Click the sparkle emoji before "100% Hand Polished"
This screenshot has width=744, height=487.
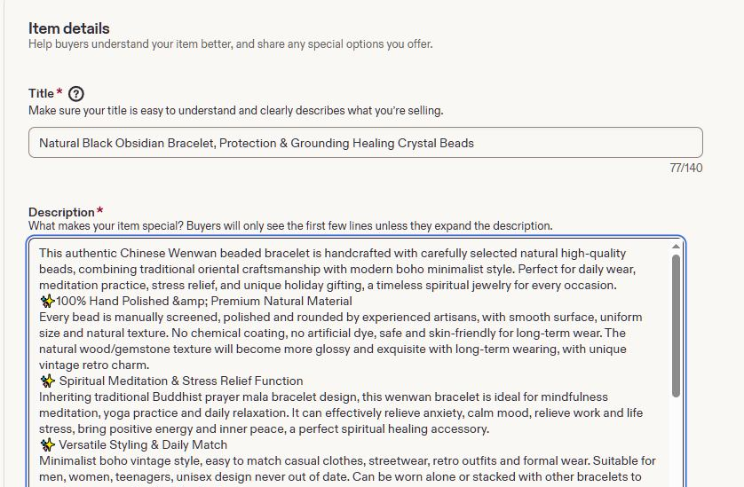(47, 301)
